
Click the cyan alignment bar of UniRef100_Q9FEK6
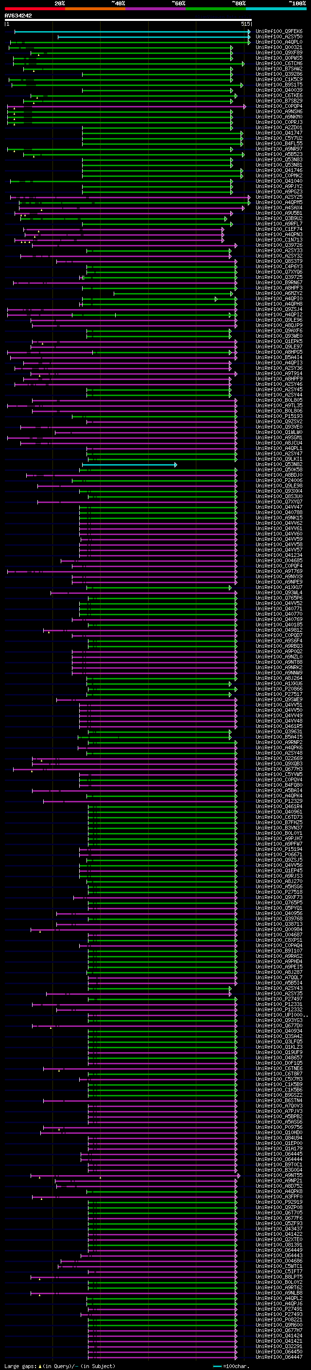[x=132, y=32]
